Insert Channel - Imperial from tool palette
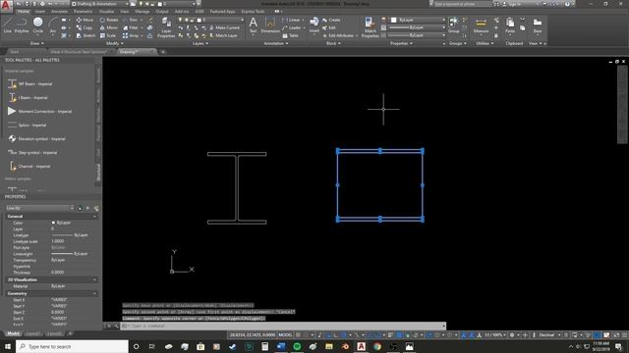The width and height of the screenshot is (629, 353). pyautogui.click(x=29, y=167)
